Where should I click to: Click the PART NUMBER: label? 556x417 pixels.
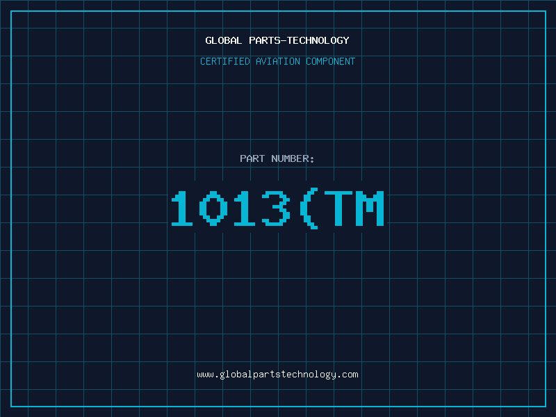point(277,158)
